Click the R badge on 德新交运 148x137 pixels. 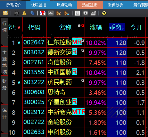tap(74, 52)
